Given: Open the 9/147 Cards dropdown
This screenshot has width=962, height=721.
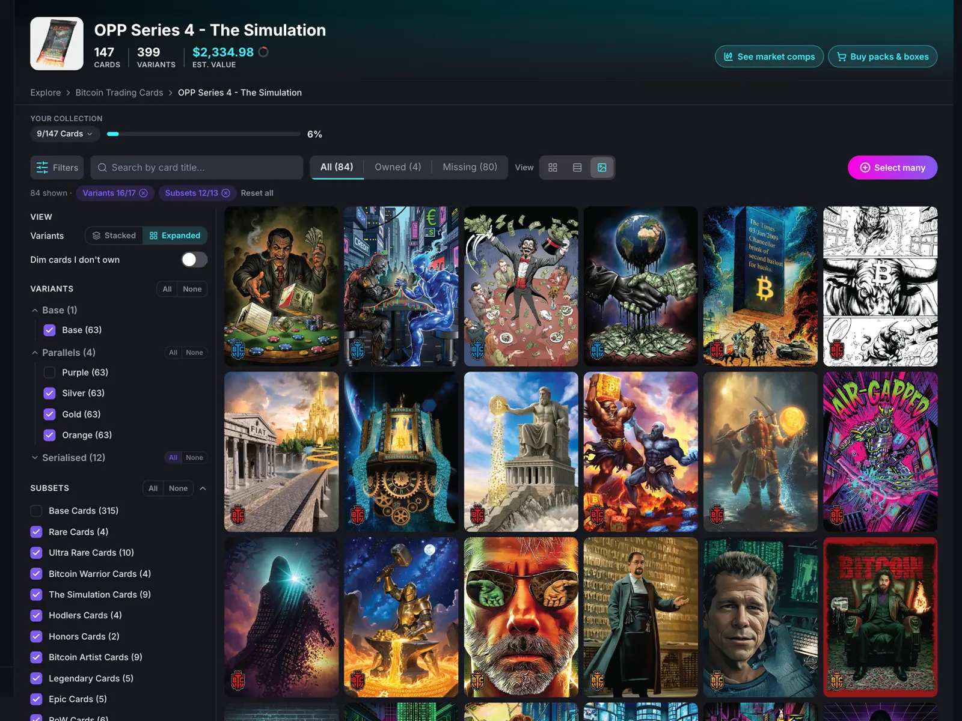Looking at the screenshot, I should pyautogui.click(x=65, y=134).
